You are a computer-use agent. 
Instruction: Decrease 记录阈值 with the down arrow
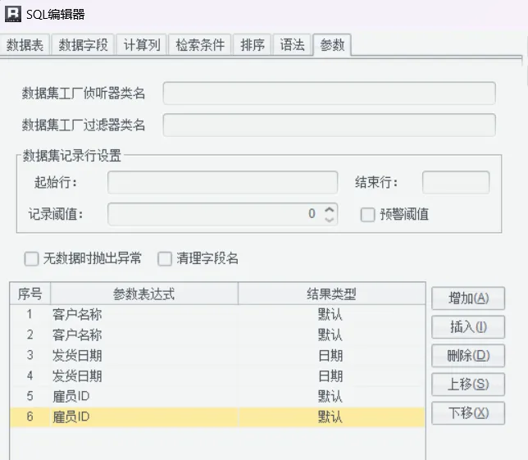point(330,219)
